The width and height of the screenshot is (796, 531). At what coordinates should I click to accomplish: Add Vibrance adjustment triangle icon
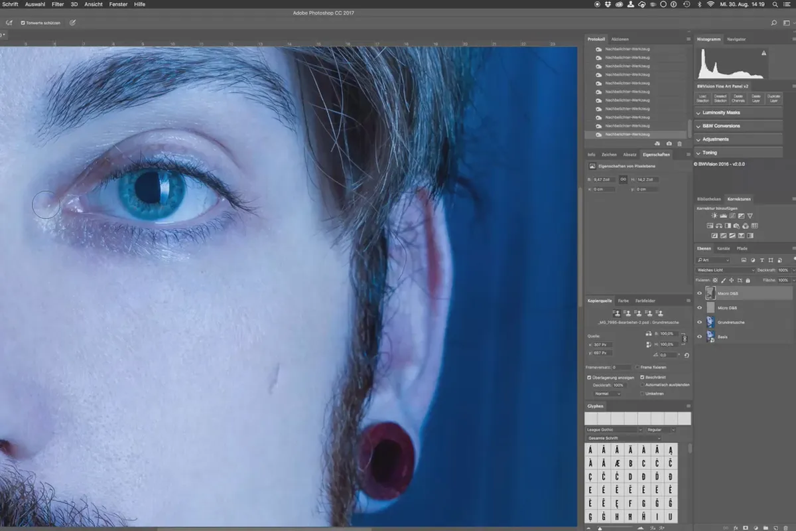[750, 216]
